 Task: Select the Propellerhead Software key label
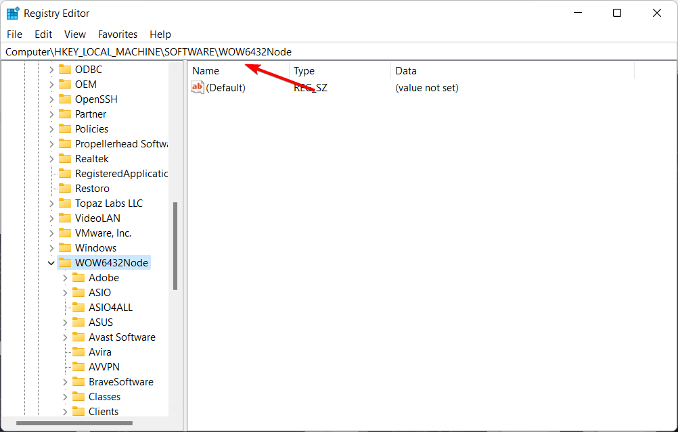pos(122,144)
